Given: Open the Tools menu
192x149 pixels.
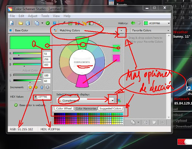Looking at the screenshot, I should point(45,16).
